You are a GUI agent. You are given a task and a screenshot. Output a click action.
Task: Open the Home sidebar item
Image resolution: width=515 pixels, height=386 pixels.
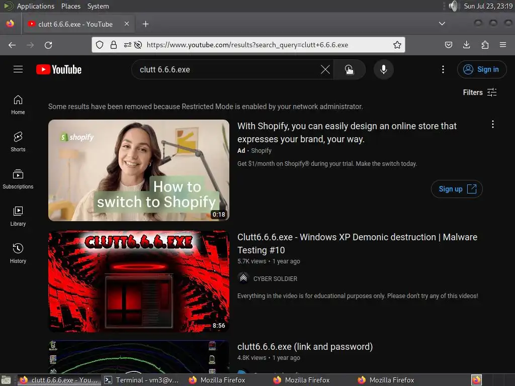pos(18,105)
